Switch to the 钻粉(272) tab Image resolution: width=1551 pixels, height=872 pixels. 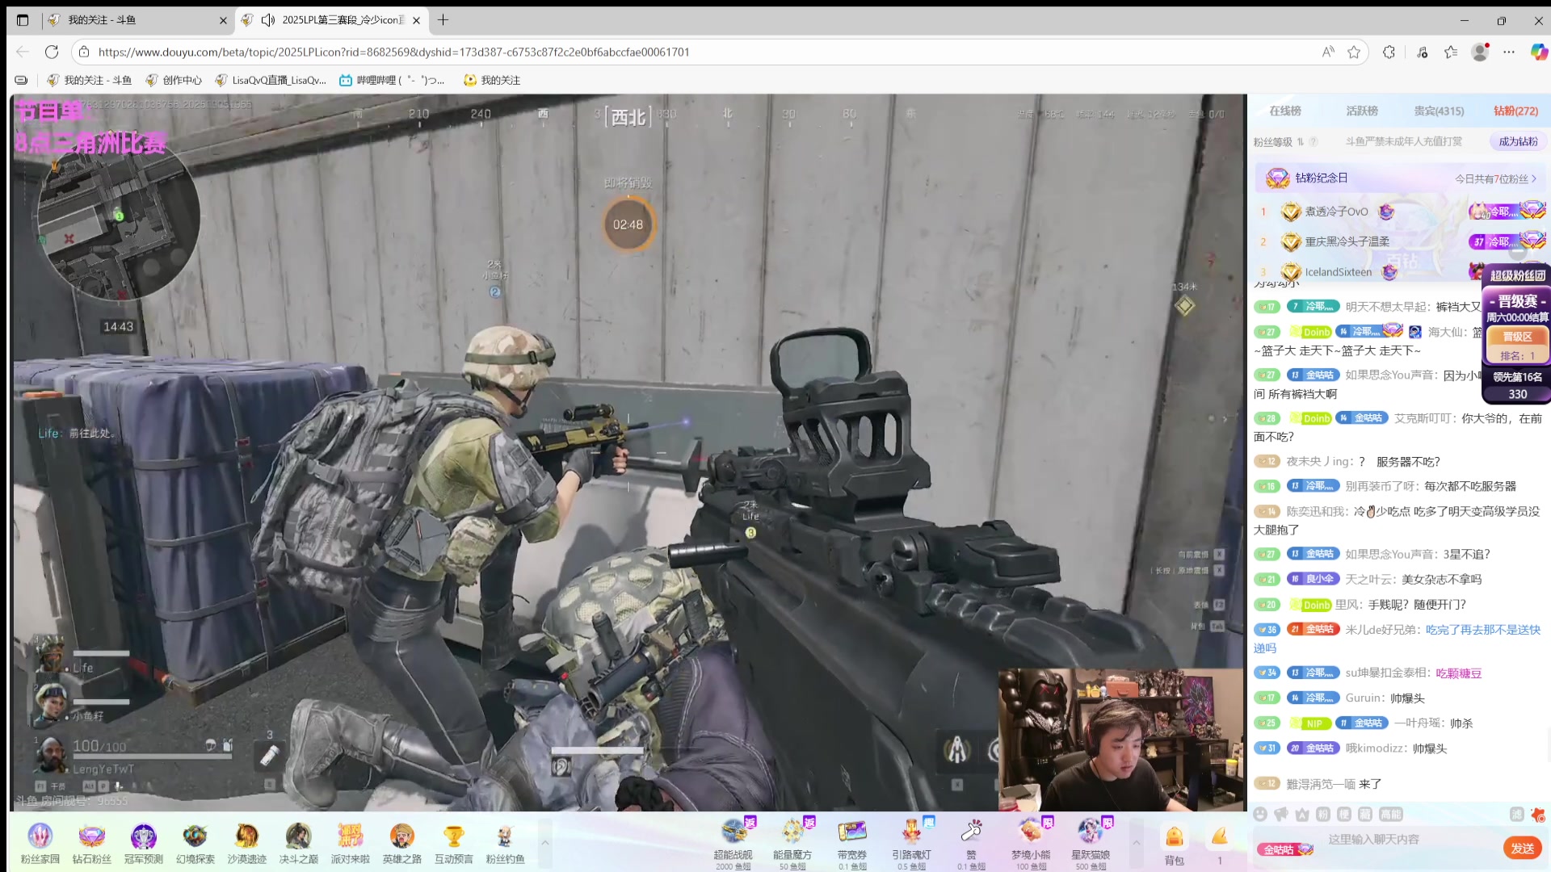tap(1515, 111)
